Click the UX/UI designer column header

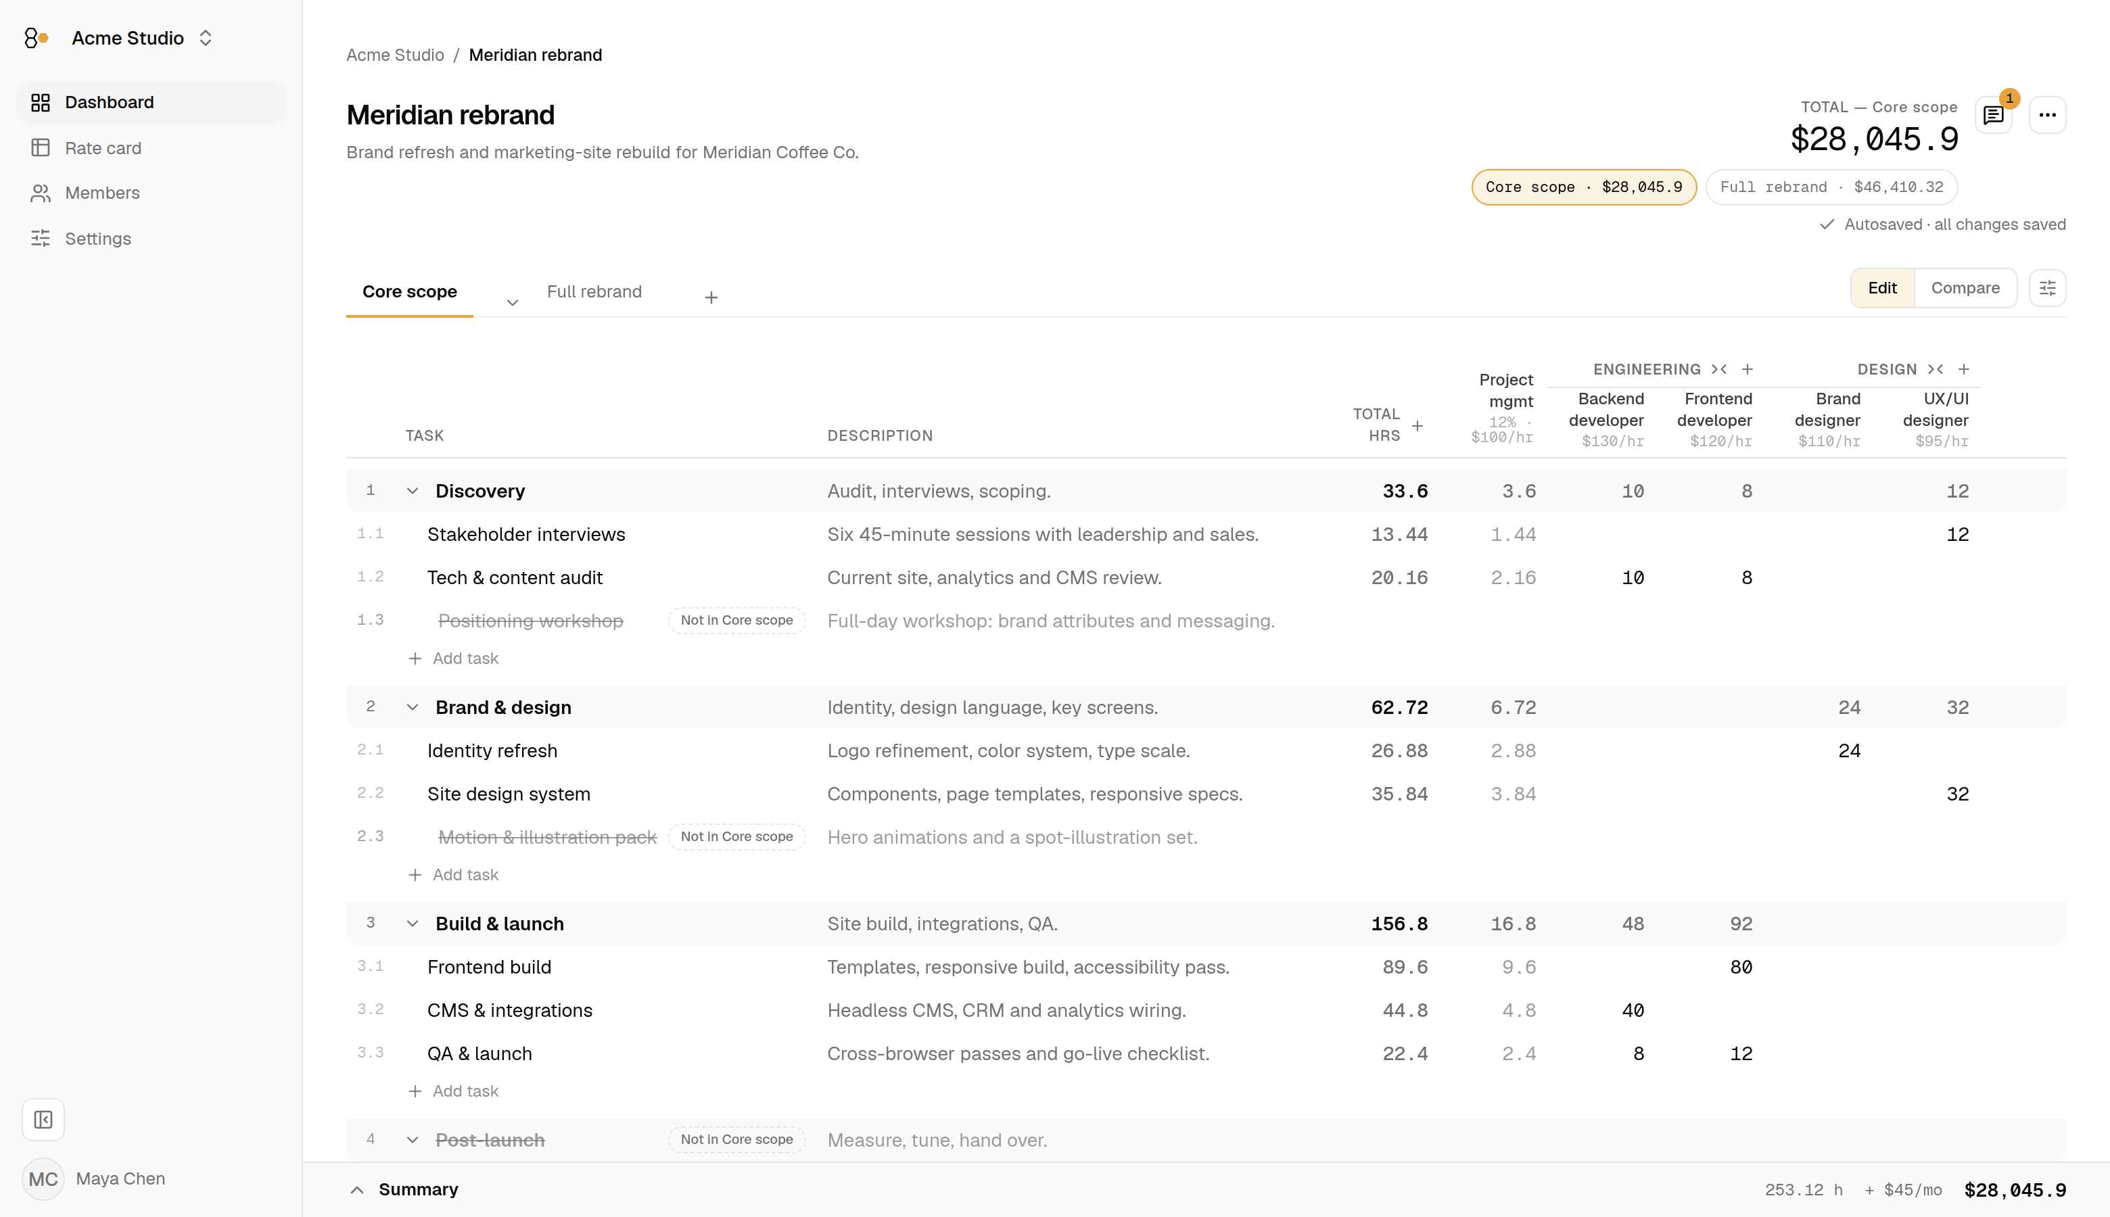pos(1936,419)
